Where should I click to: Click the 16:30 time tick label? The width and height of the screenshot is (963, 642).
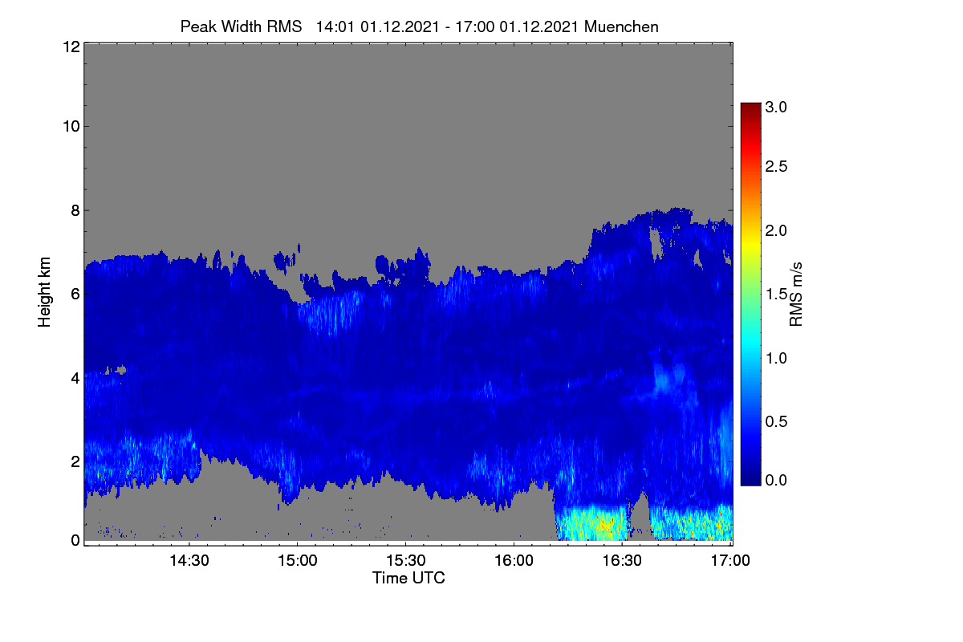click(x=623, y=561)
